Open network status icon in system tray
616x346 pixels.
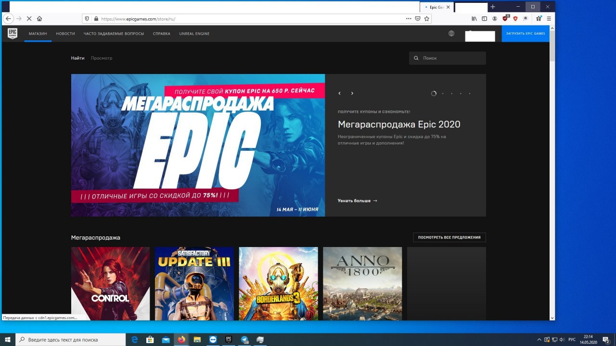point(554,339)
